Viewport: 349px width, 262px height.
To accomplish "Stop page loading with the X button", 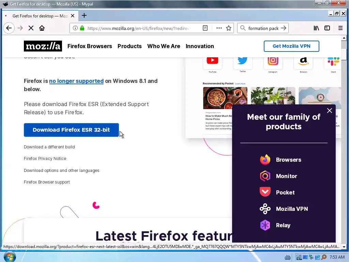I will tap(31, 28).
